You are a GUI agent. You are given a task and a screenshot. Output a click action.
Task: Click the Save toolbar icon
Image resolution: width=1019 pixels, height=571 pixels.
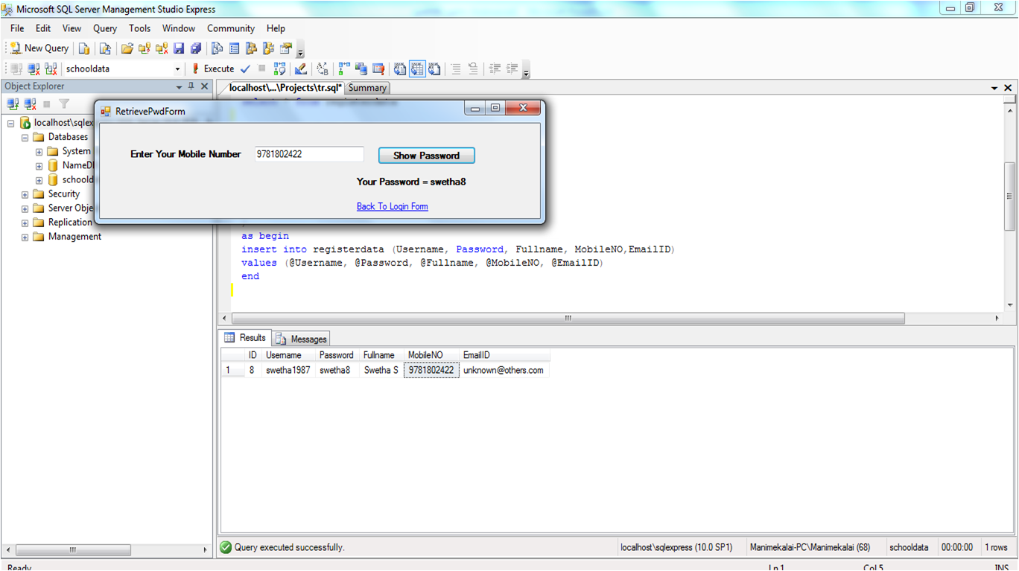pyautogui.click(x=179, y=48)
